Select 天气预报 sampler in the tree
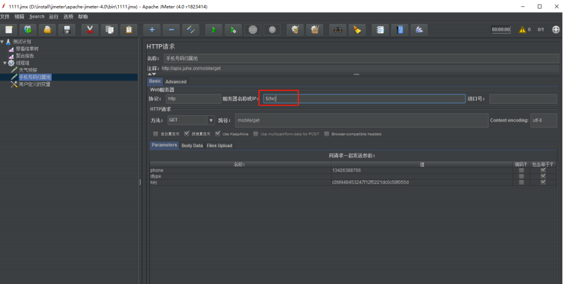This screenshot has width=563, height=284. 28,70
